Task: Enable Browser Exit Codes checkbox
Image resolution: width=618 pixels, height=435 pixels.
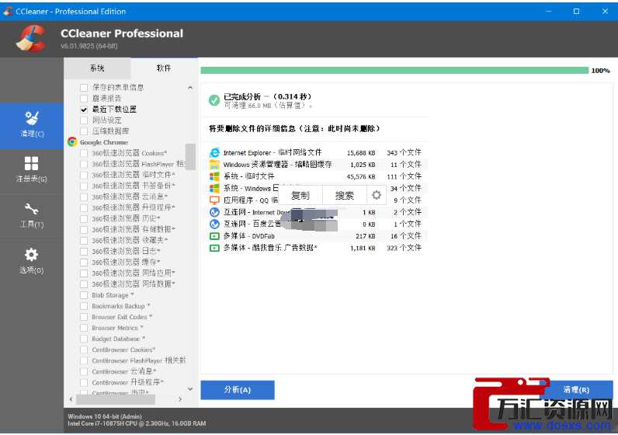Action: click(84, 317)
